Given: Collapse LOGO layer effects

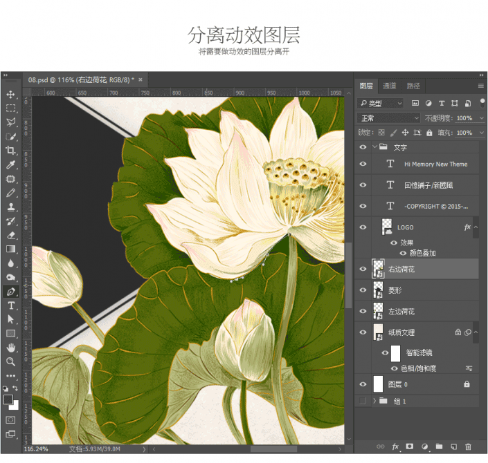Looking at the screenshot, I should tap(476, 227).
